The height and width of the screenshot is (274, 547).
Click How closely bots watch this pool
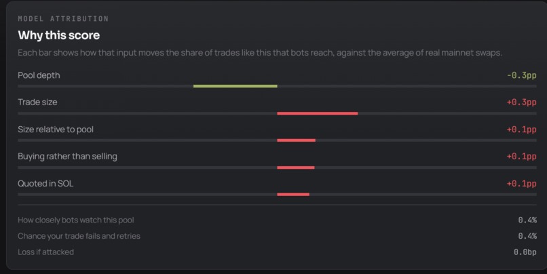coord(76,220)
